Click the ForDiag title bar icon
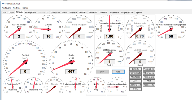 coord(3,4)
